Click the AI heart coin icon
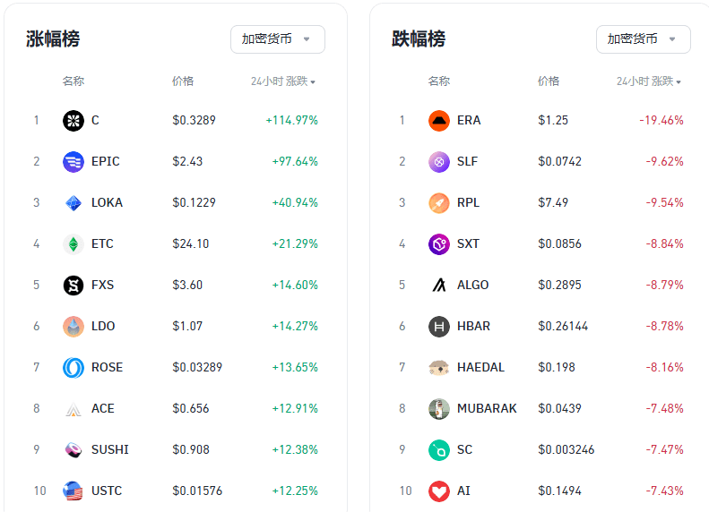The height and width of the screenshot is (512, 709). tap(439, 491)
